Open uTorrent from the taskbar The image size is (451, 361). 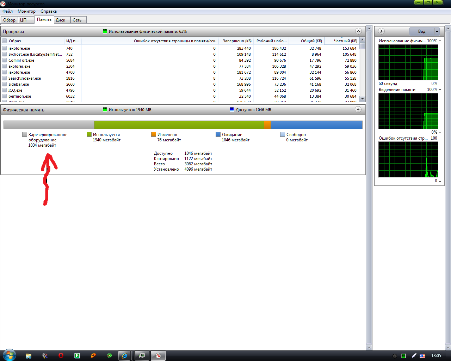tap(77, 356)
